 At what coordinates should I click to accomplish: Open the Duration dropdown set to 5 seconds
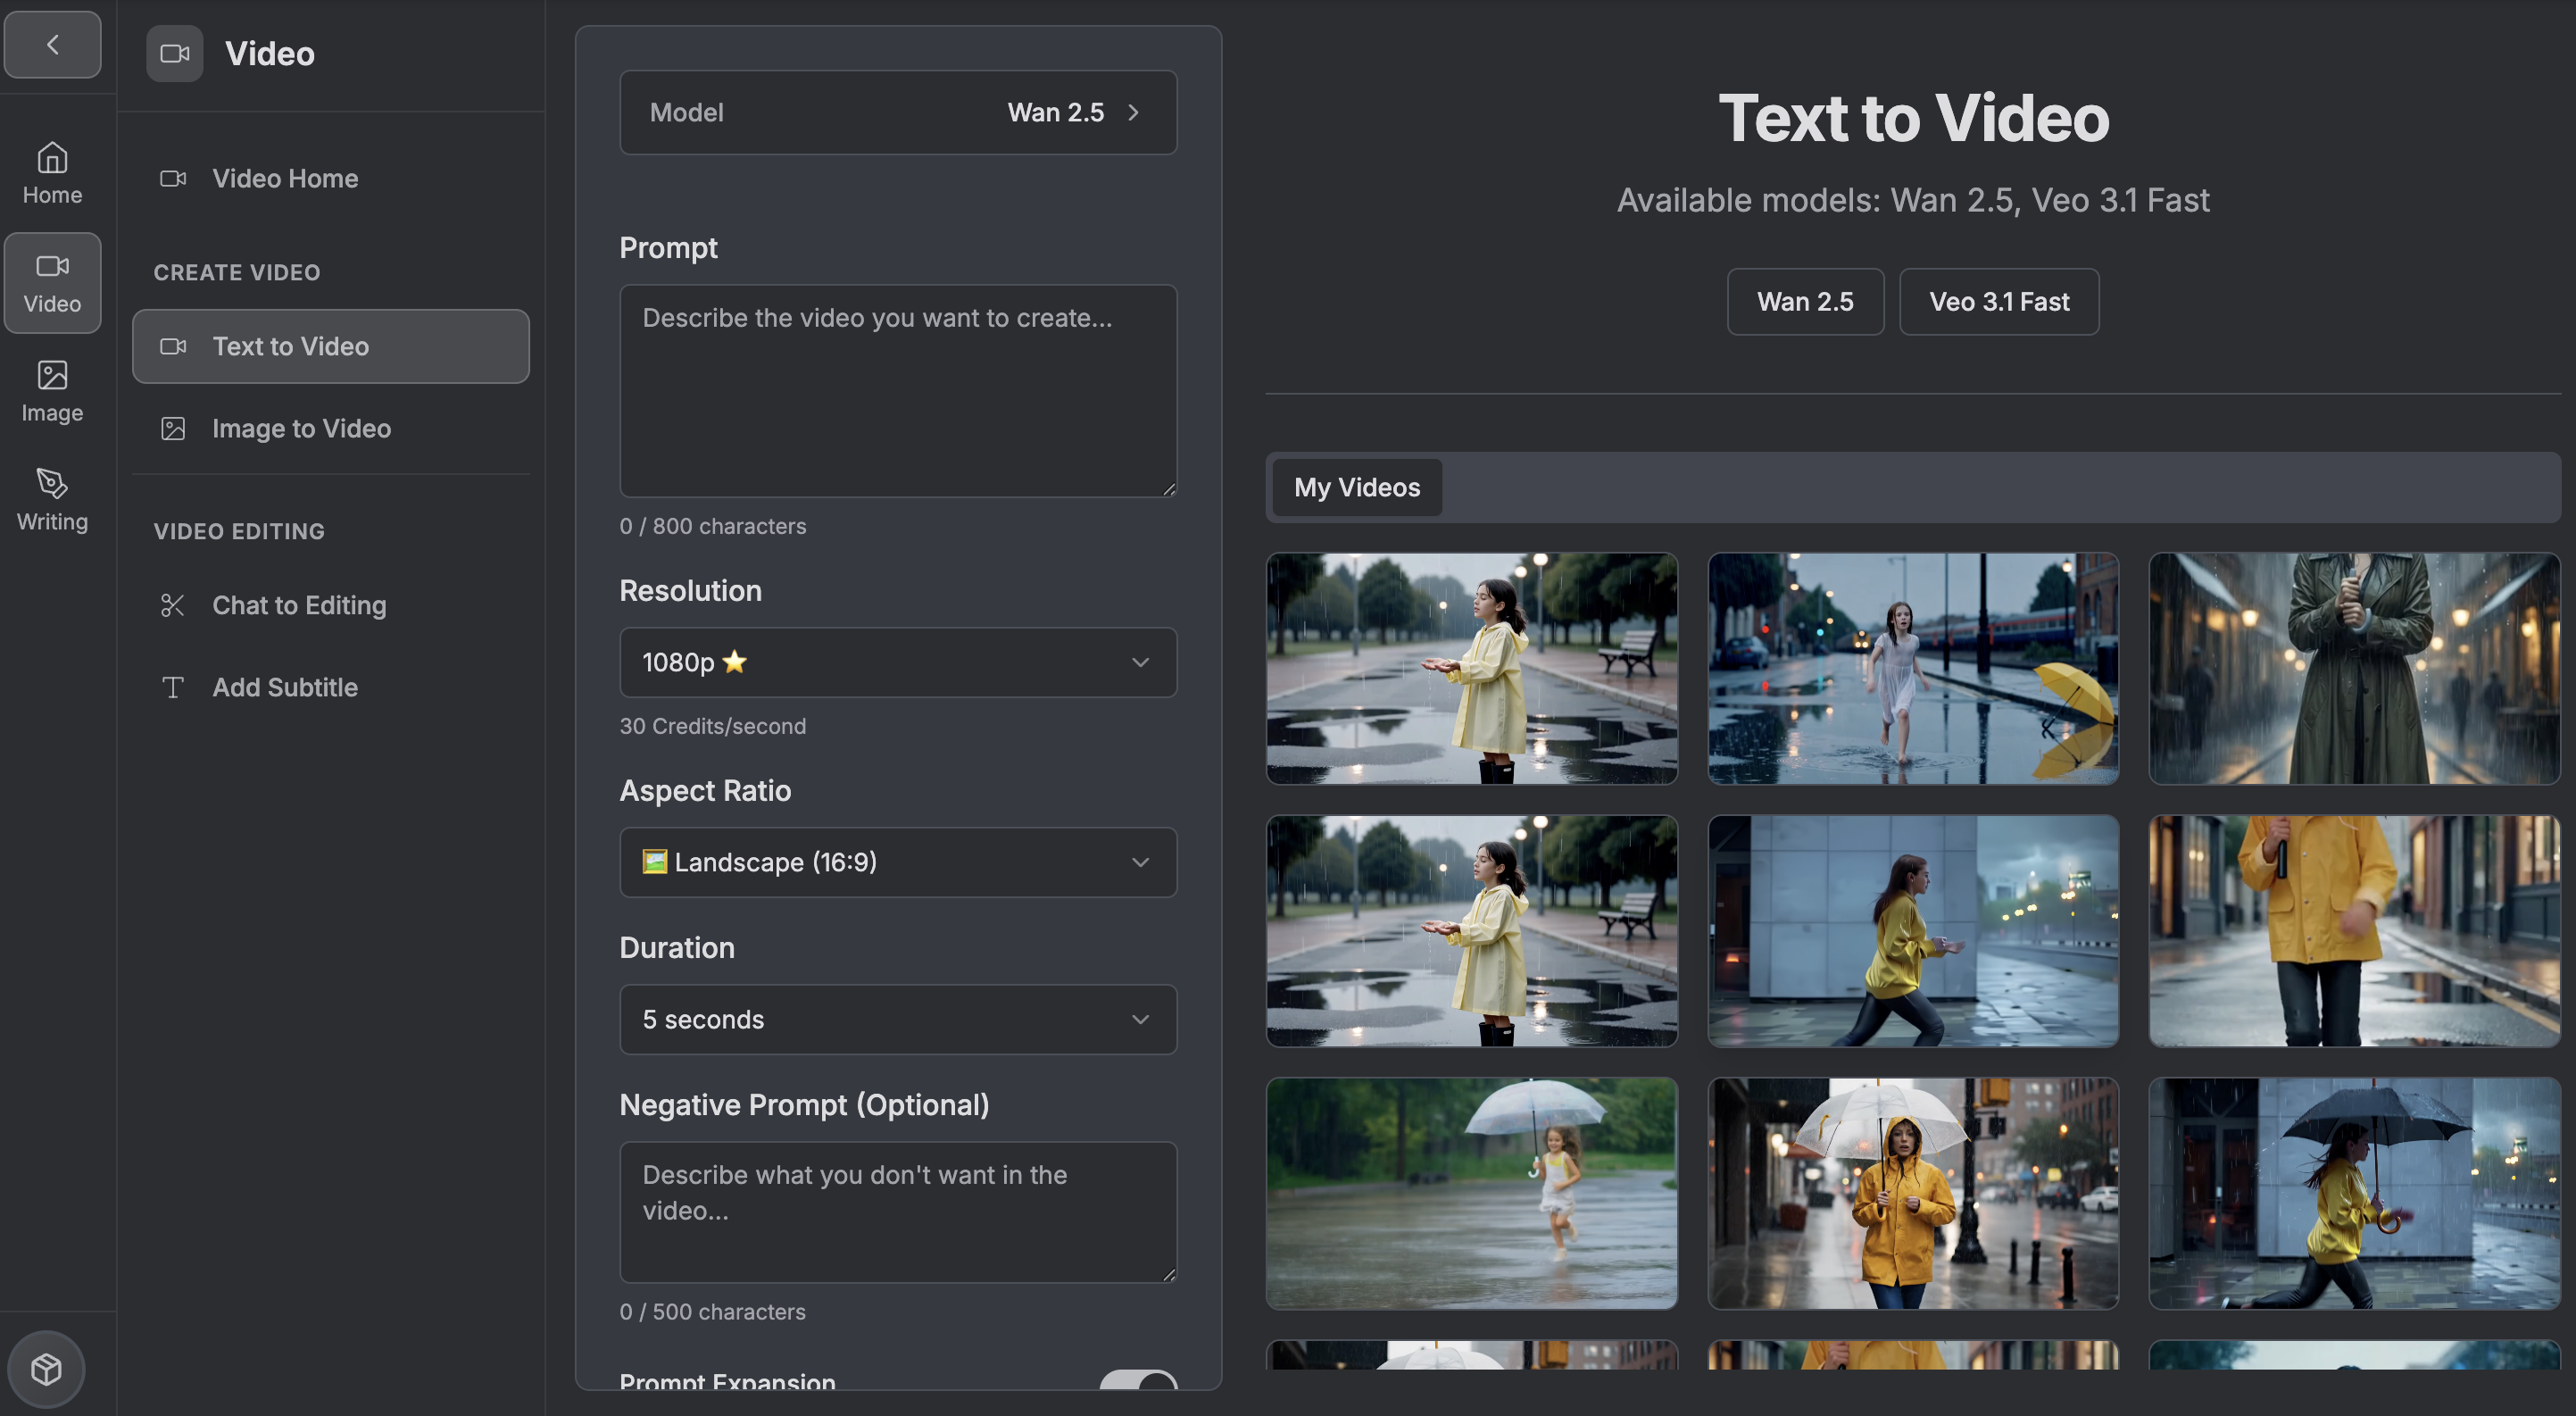click(x=897, y=1019)
